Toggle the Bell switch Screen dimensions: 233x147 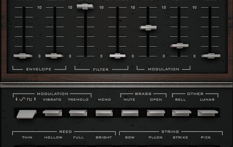181,113
